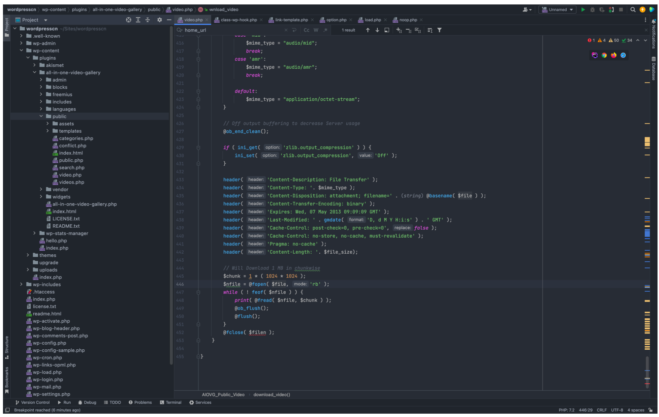Open Project panel settings gear icon

[159, 20]
